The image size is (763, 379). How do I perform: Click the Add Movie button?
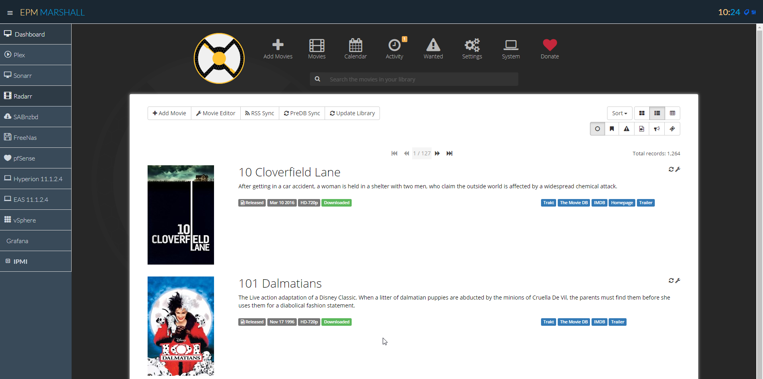[x=169, y=113]
